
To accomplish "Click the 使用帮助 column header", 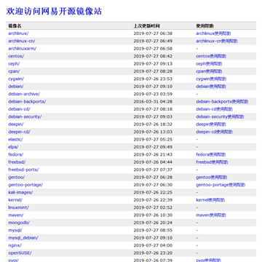I will tap(205, 25).
